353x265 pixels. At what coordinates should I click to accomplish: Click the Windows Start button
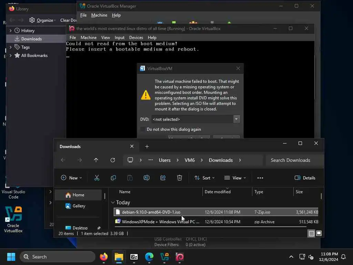pyautogui.click(x=11, y=257)
